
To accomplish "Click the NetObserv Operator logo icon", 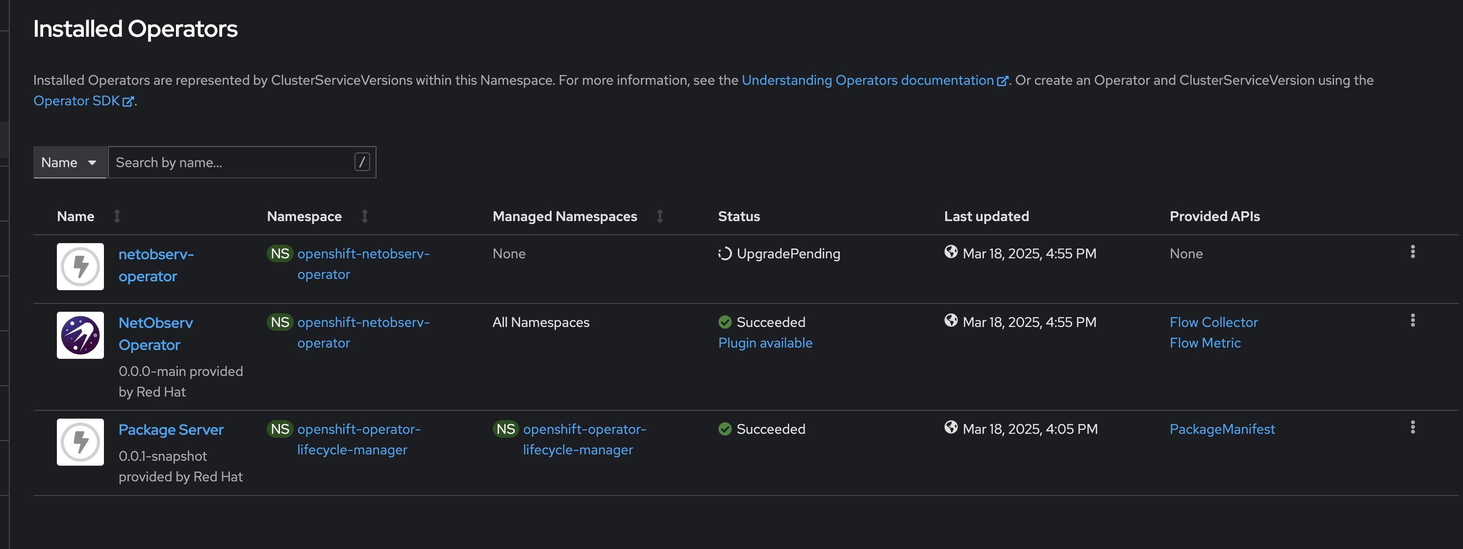I will pyautogui.click(x=80, y=335).
